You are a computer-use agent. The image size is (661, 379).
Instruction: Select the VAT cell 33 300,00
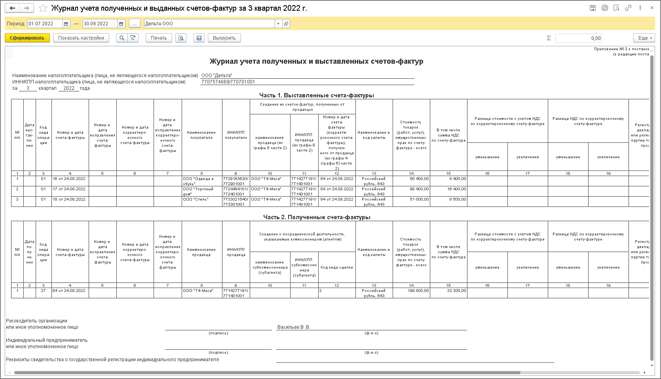(448, 293)
